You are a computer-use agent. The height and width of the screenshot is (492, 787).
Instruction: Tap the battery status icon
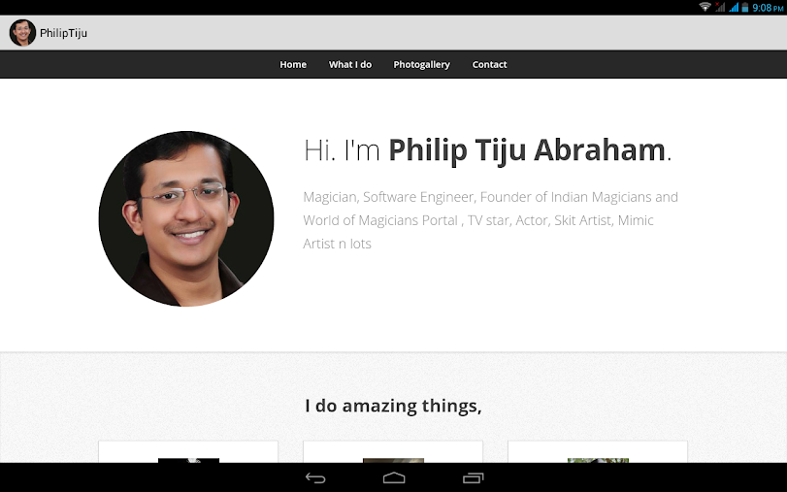click(745, 7)
